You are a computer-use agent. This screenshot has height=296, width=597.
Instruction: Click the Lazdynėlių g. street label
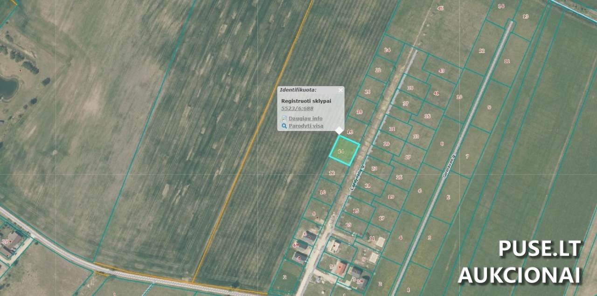point(357,176)
